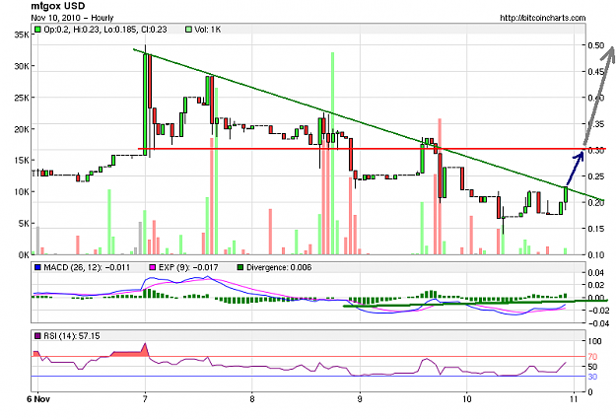Click the 'Op:0.2, Hi:0.23, Lo:0.185, Cl:0.23' readout
Viewport: 616px width, 419px height.
click(105, 30)
